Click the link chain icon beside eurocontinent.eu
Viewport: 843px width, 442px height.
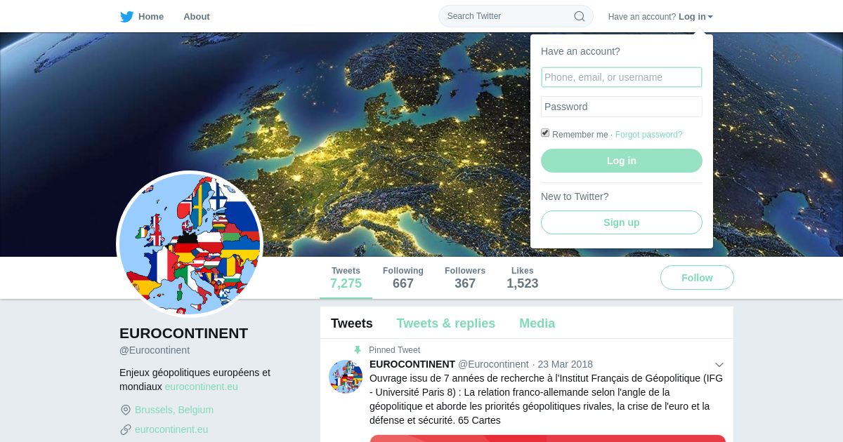126,429
